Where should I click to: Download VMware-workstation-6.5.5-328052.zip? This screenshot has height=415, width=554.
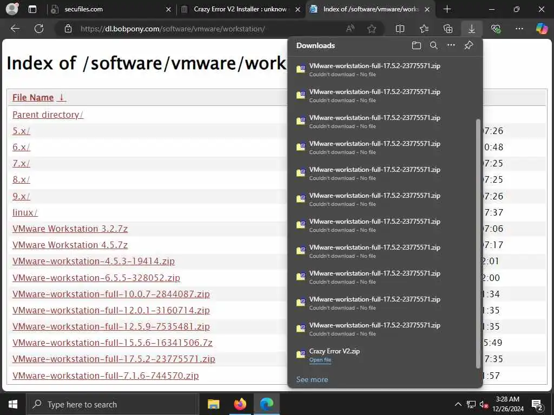coord(96,278)
